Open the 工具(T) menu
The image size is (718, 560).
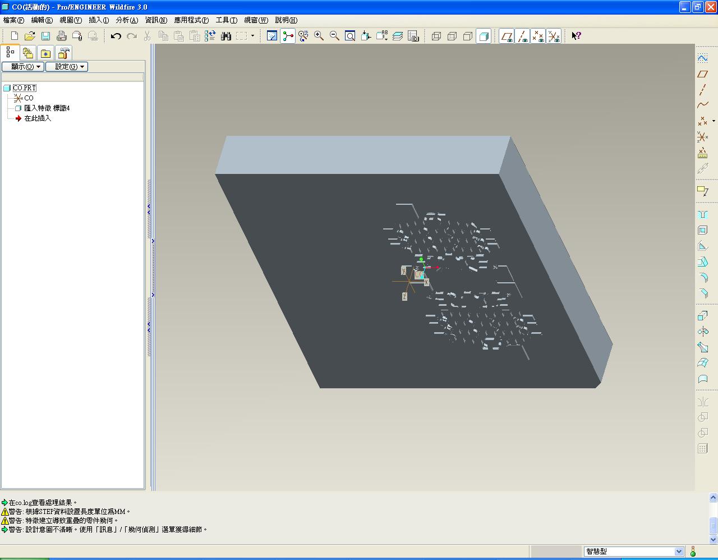(x=227, y=20)
